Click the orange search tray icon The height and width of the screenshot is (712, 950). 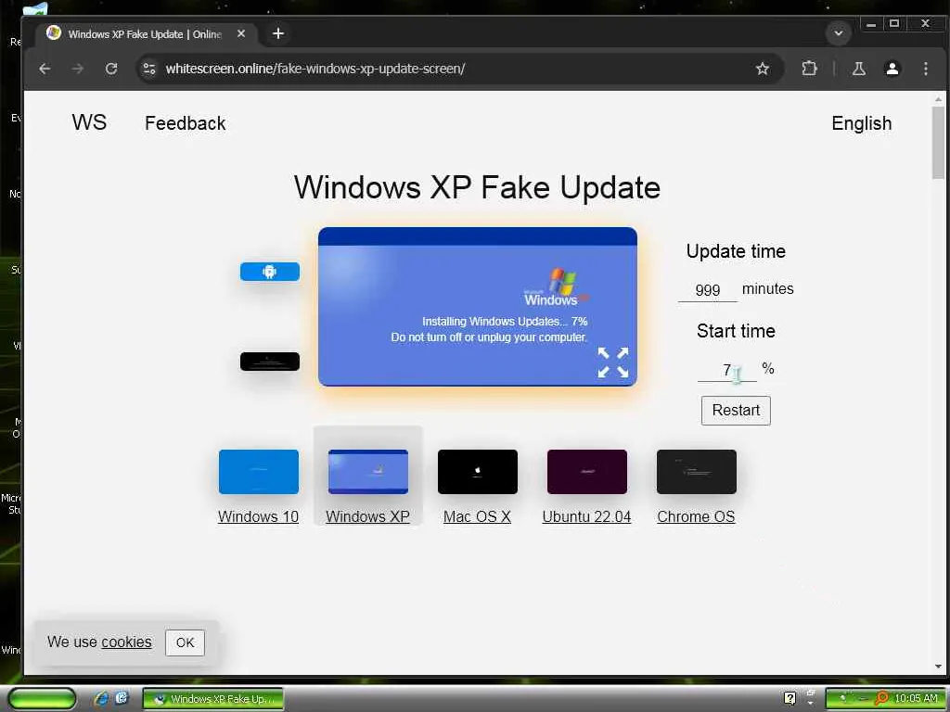(x=881, y=698)
